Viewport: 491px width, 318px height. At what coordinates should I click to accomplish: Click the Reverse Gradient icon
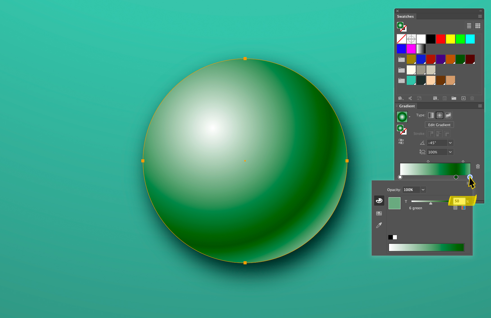coord(401,142)
